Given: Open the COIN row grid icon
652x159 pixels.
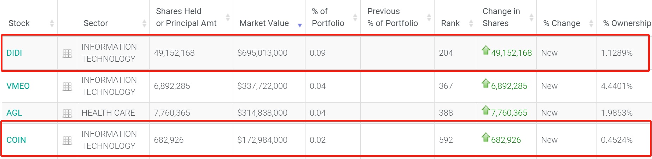Looking at the screenshot, I should click(67, 141).
